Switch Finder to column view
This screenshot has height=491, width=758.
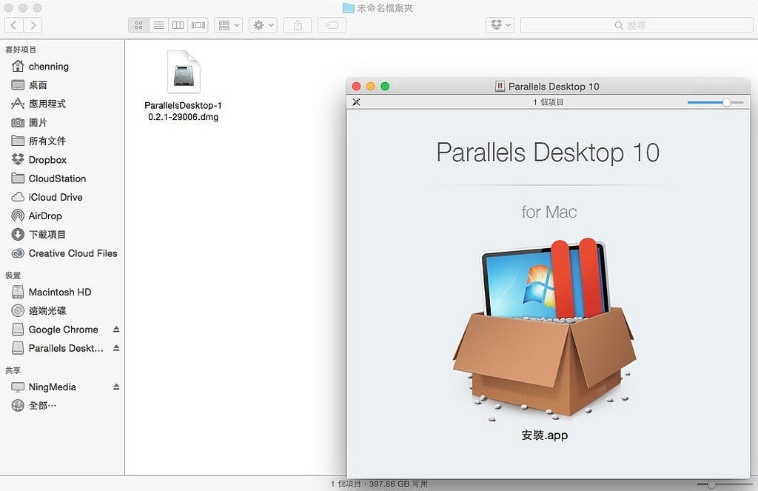point(178,25)
